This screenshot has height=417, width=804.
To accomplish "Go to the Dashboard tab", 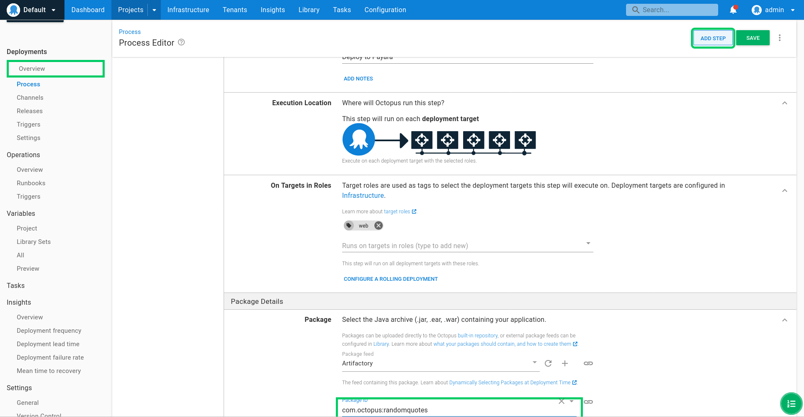I will point(88,10).
